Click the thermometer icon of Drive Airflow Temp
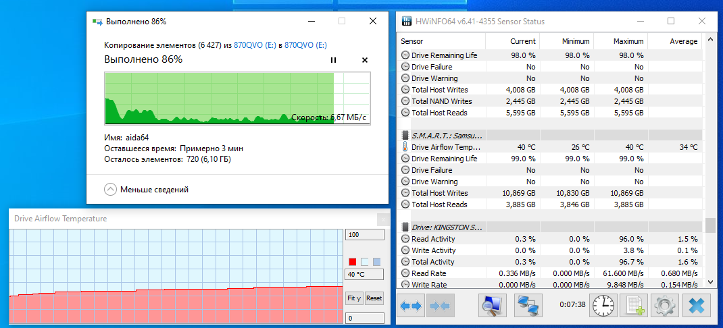Image resolution: width=723 pixels, height=328 pixels. coord(405,147)
